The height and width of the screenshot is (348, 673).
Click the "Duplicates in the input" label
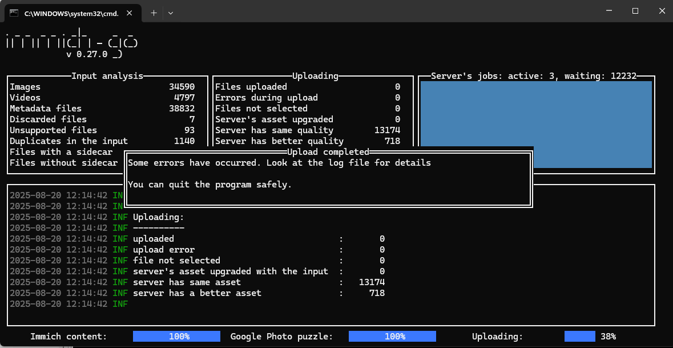[x=68, y=141]
